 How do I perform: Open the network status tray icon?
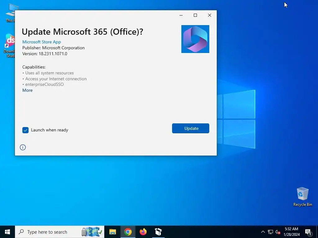pyautogui.click(x=270, y=232)
